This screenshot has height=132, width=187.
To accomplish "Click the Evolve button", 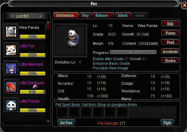I will pos(170,60).
